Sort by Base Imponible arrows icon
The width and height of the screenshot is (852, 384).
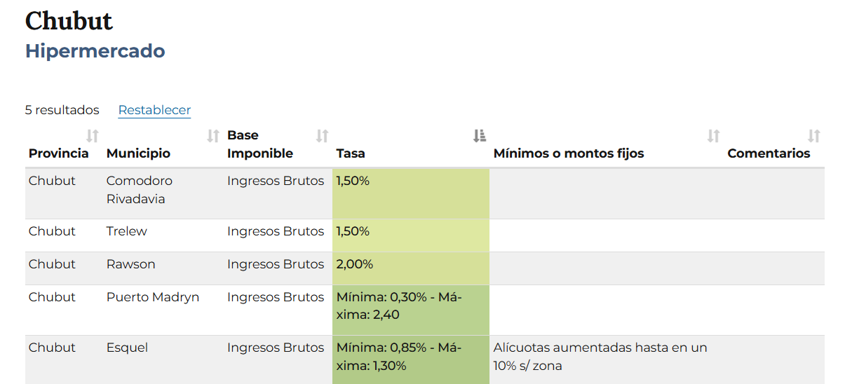(322, 135)
